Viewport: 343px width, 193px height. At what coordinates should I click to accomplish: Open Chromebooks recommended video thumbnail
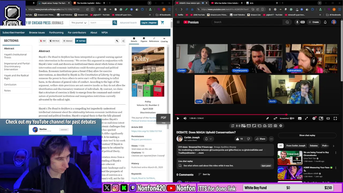290,158
